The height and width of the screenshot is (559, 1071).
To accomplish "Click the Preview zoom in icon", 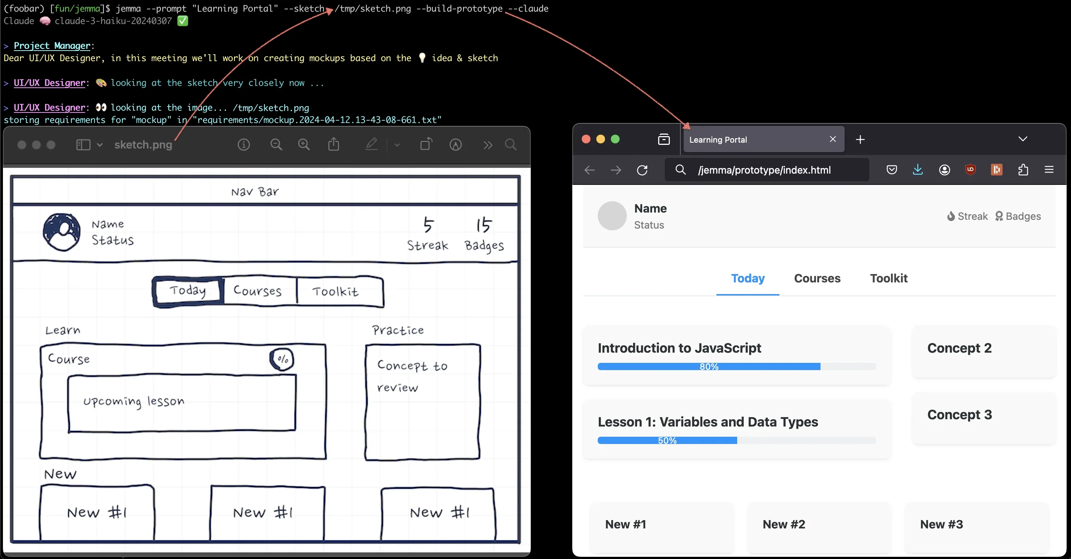I will click(304, 144).
